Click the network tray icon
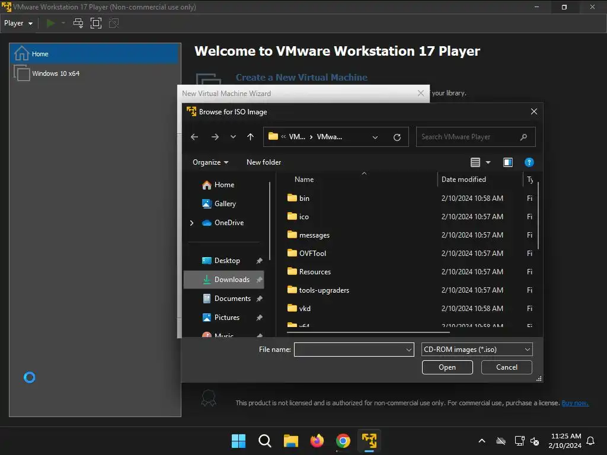 (519, 441)
